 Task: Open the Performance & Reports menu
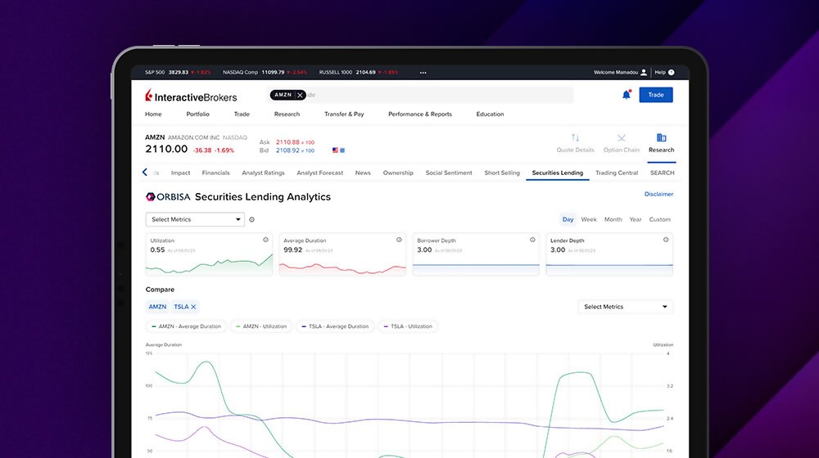419,114
